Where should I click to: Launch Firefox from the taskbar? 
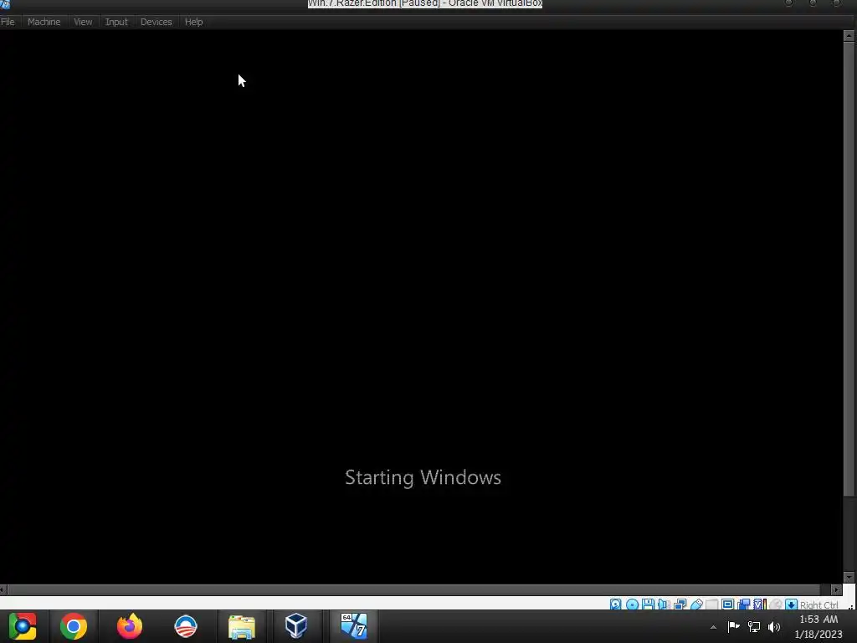tap(130, 626)
